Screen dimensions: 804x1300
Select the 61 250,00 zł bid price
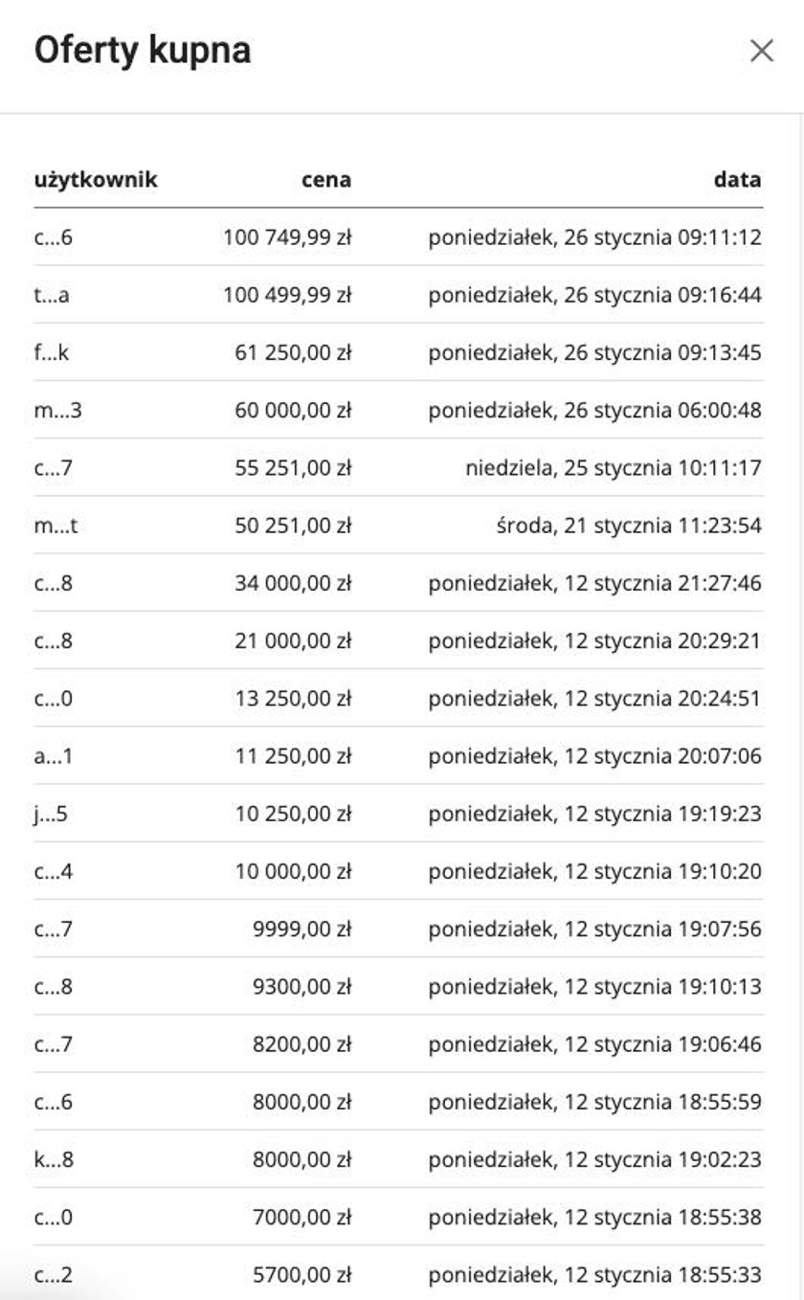(293, 352)
